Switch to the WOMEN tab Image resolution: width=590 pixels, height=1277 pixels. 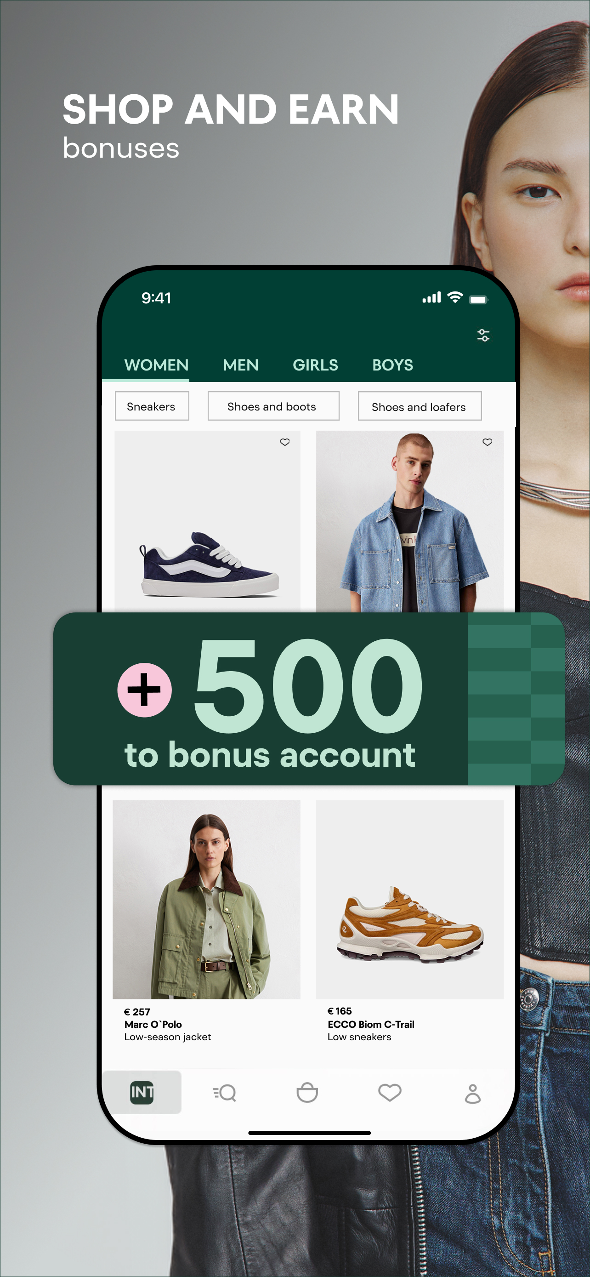156,365
